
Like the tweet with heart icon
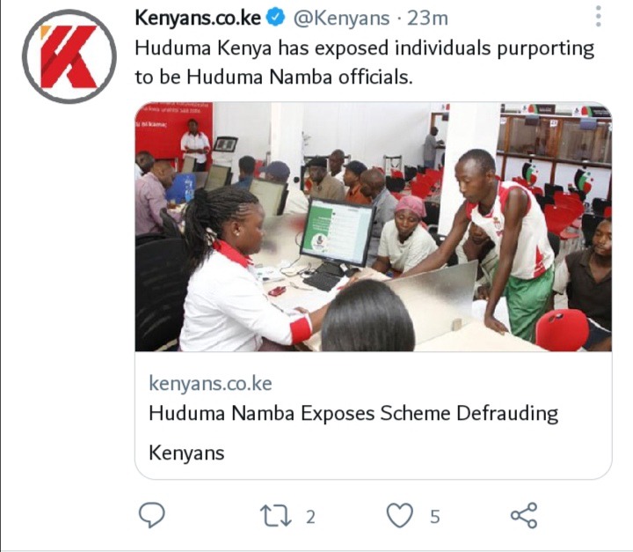[x=400, y=515]
